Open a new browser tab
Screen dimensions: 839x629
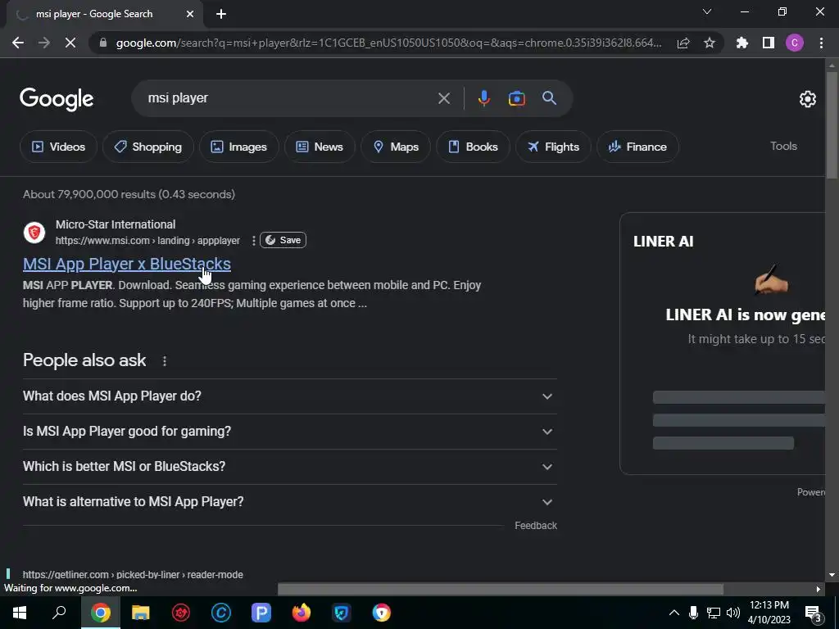pyautogui.click(x=221, y=14)
